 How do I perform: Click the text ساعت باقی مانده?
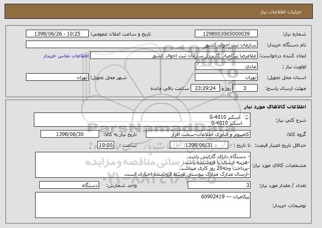(170, 88)
